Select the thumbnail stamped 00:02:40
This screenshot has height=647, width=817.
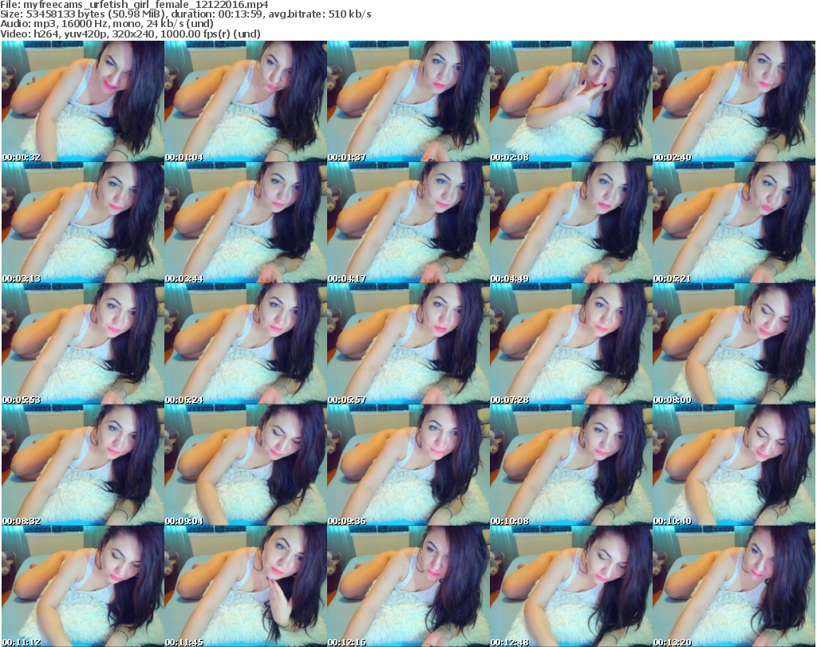(734, 101)
